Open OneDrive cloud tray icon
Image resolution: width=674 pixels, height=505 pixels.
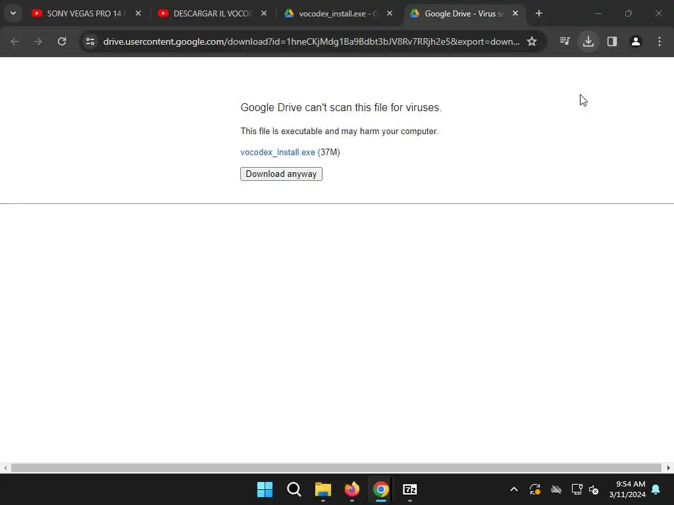click(x=556, y=489)
